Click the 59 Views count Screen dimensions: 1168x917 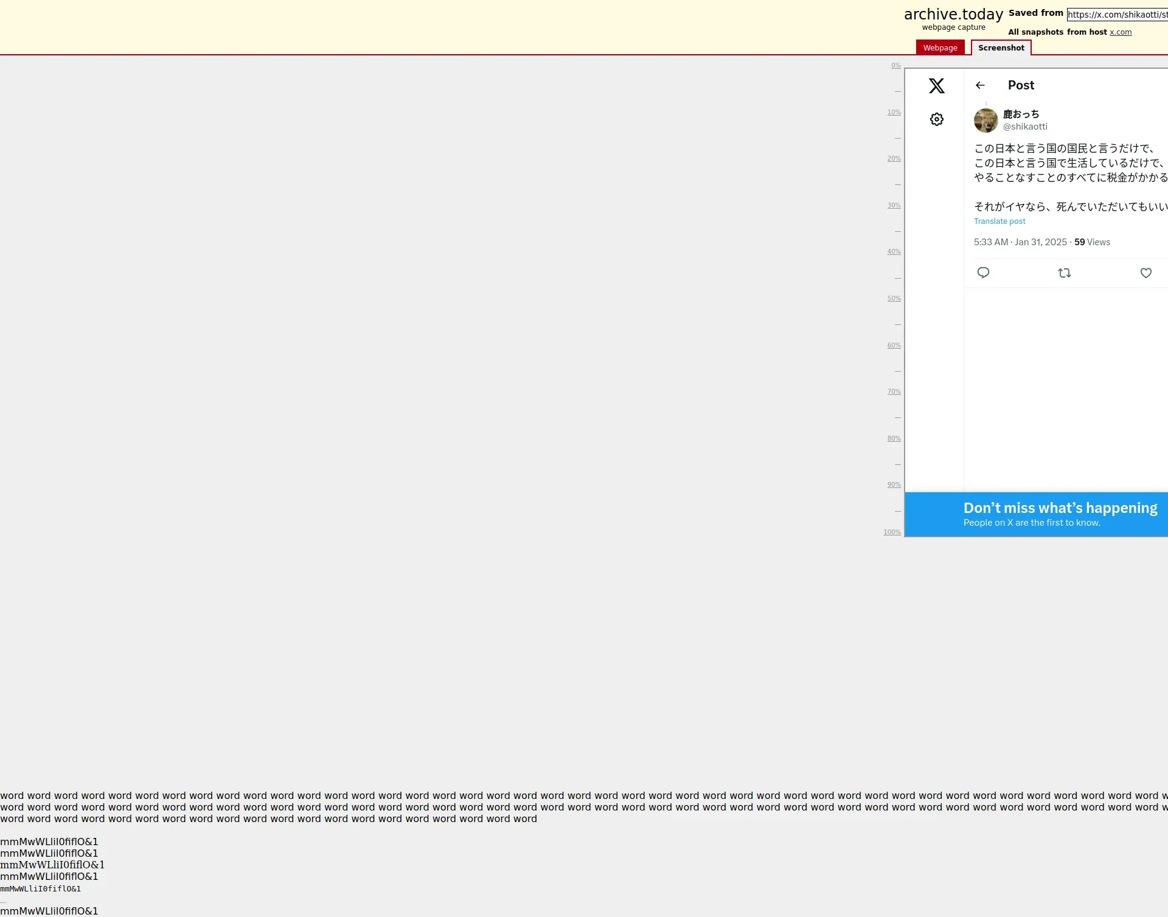point(1092,242)
